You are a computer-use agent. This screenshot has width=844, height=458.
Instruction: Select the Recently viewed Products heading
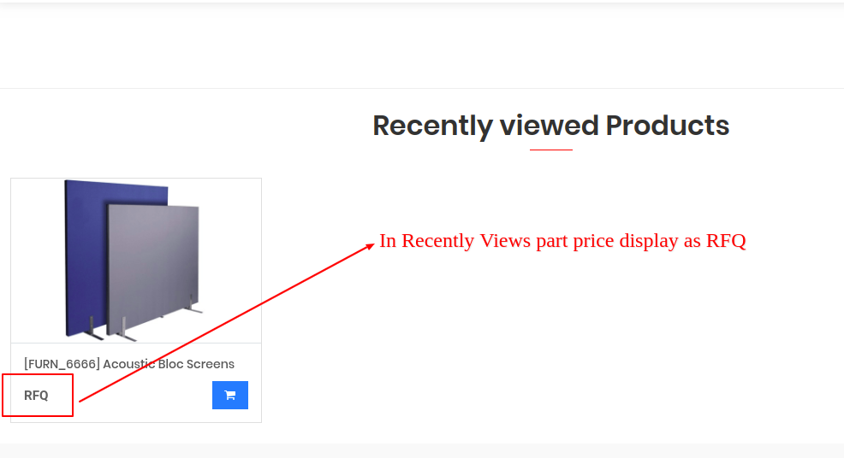(550, 126)
